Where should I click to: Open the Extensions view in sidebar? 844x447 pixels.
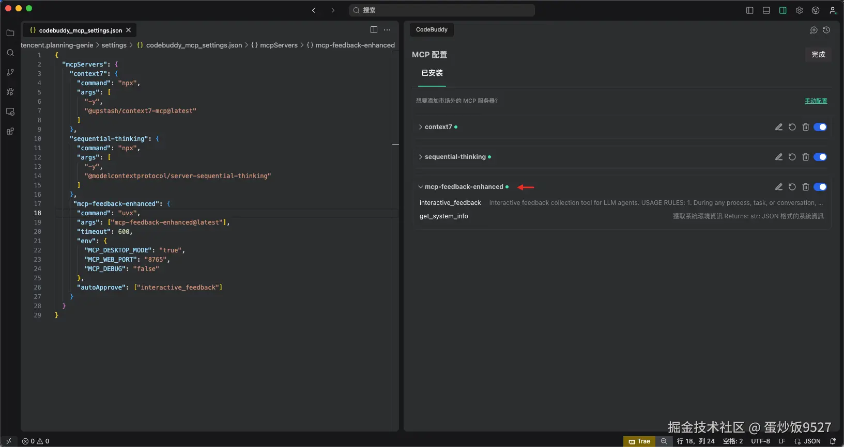point(10,132)
